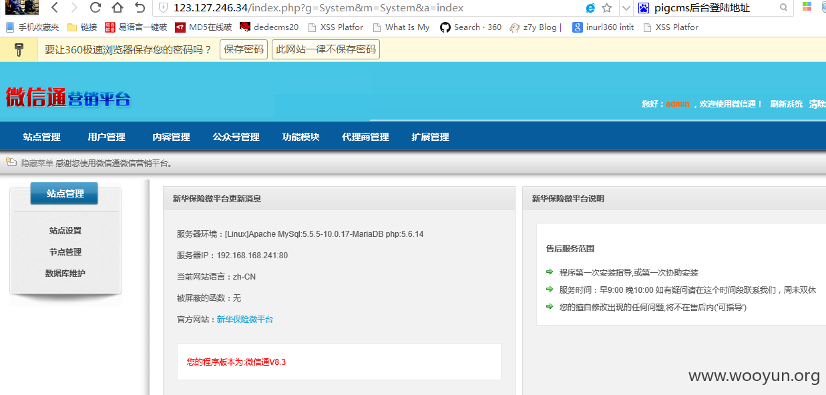Viewport: 826px width, 395px height.
Task: Open 节点管理 in the sidebar
Action: [x=65, y=252]
